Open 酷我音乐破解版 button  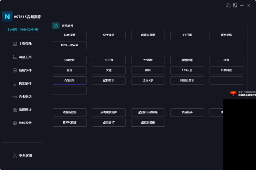tap(148, 112)
